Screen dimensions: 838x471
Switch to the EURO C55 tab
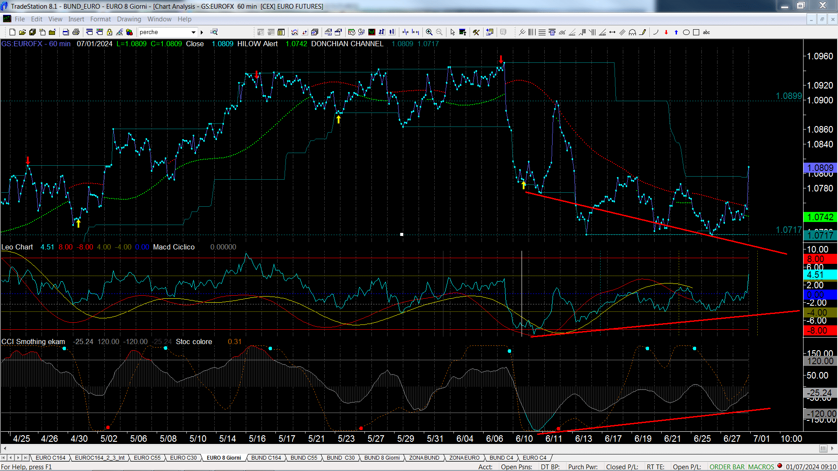(x=147, y=457)
